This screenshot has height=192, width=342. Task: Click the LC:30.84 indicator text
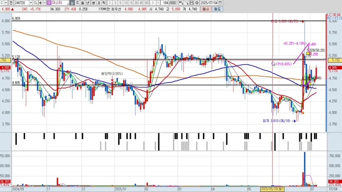pos(334,15)
